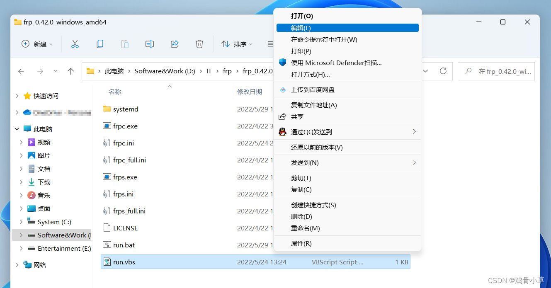Click the Rename icon in toolbar

pos(150,44)
